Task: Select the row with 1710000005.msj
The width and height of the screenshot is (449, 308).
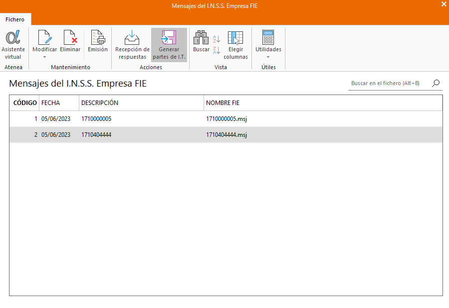Action: pyautogui.click(x=225, y=119)
